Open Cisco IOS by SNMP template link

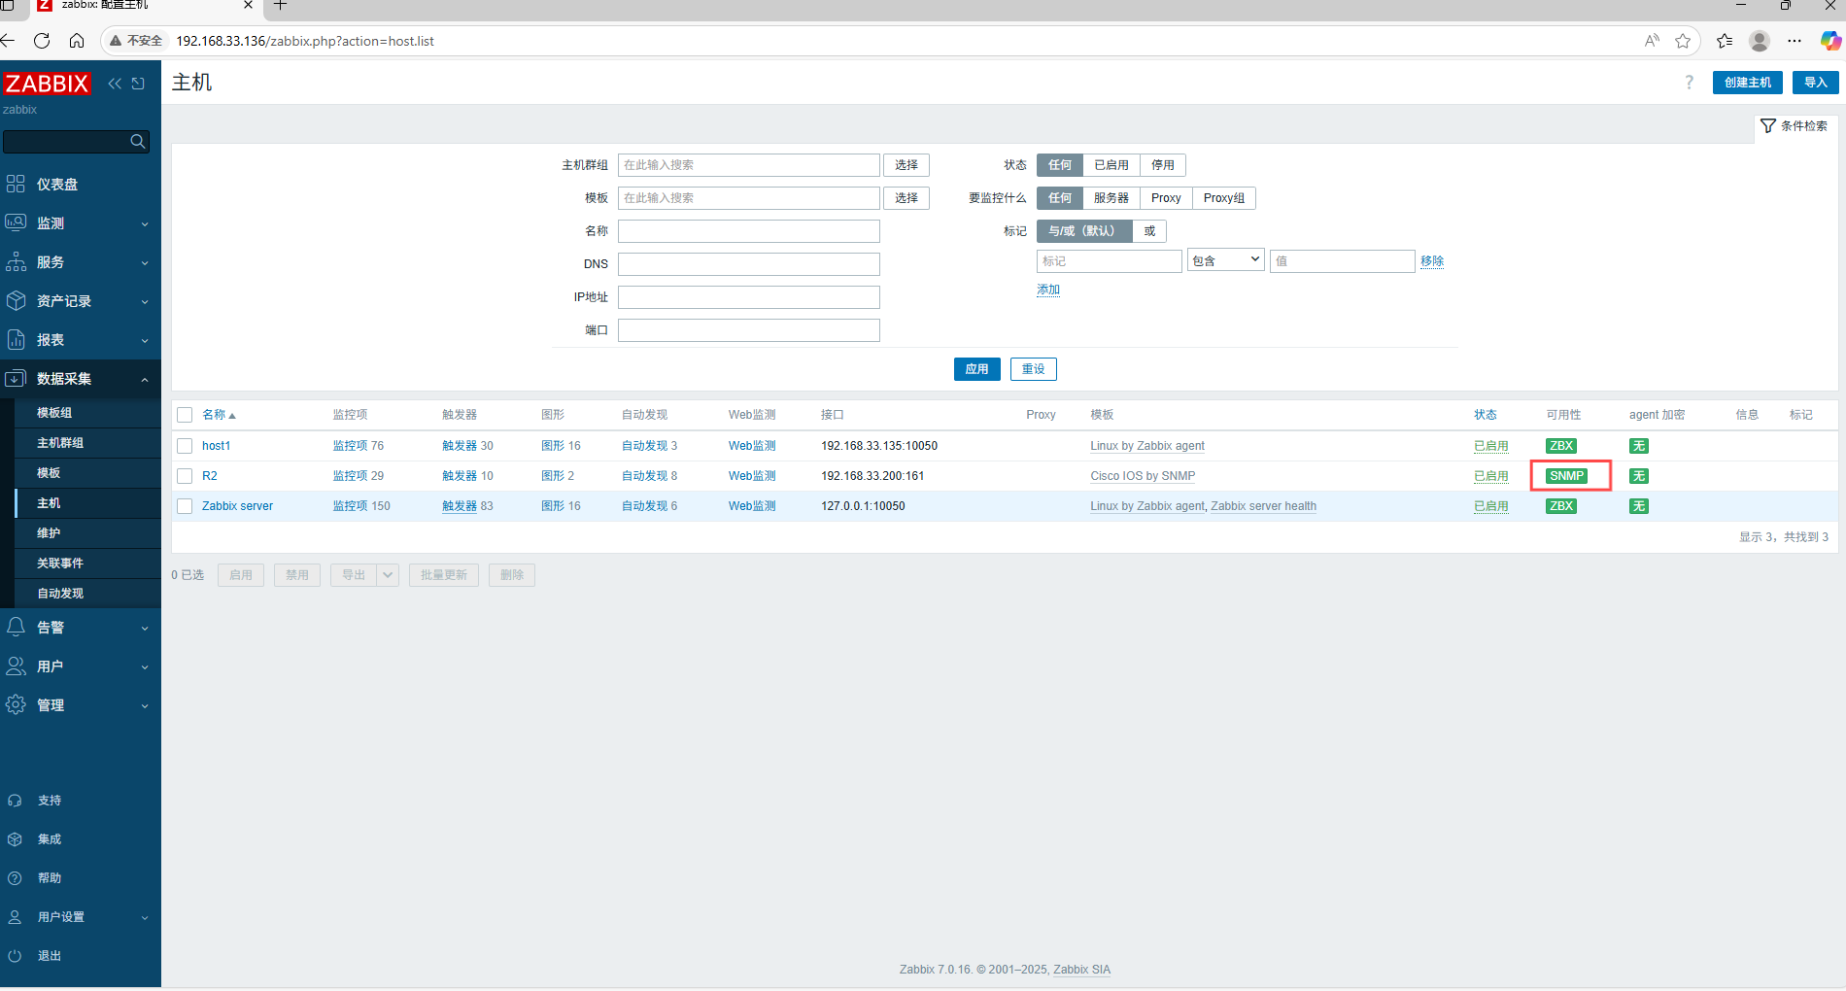click(x=1143, y=476)
